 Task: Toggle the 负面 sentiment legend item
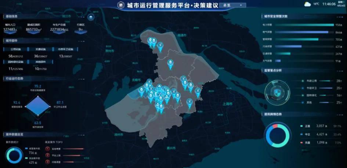click(307, 142)
